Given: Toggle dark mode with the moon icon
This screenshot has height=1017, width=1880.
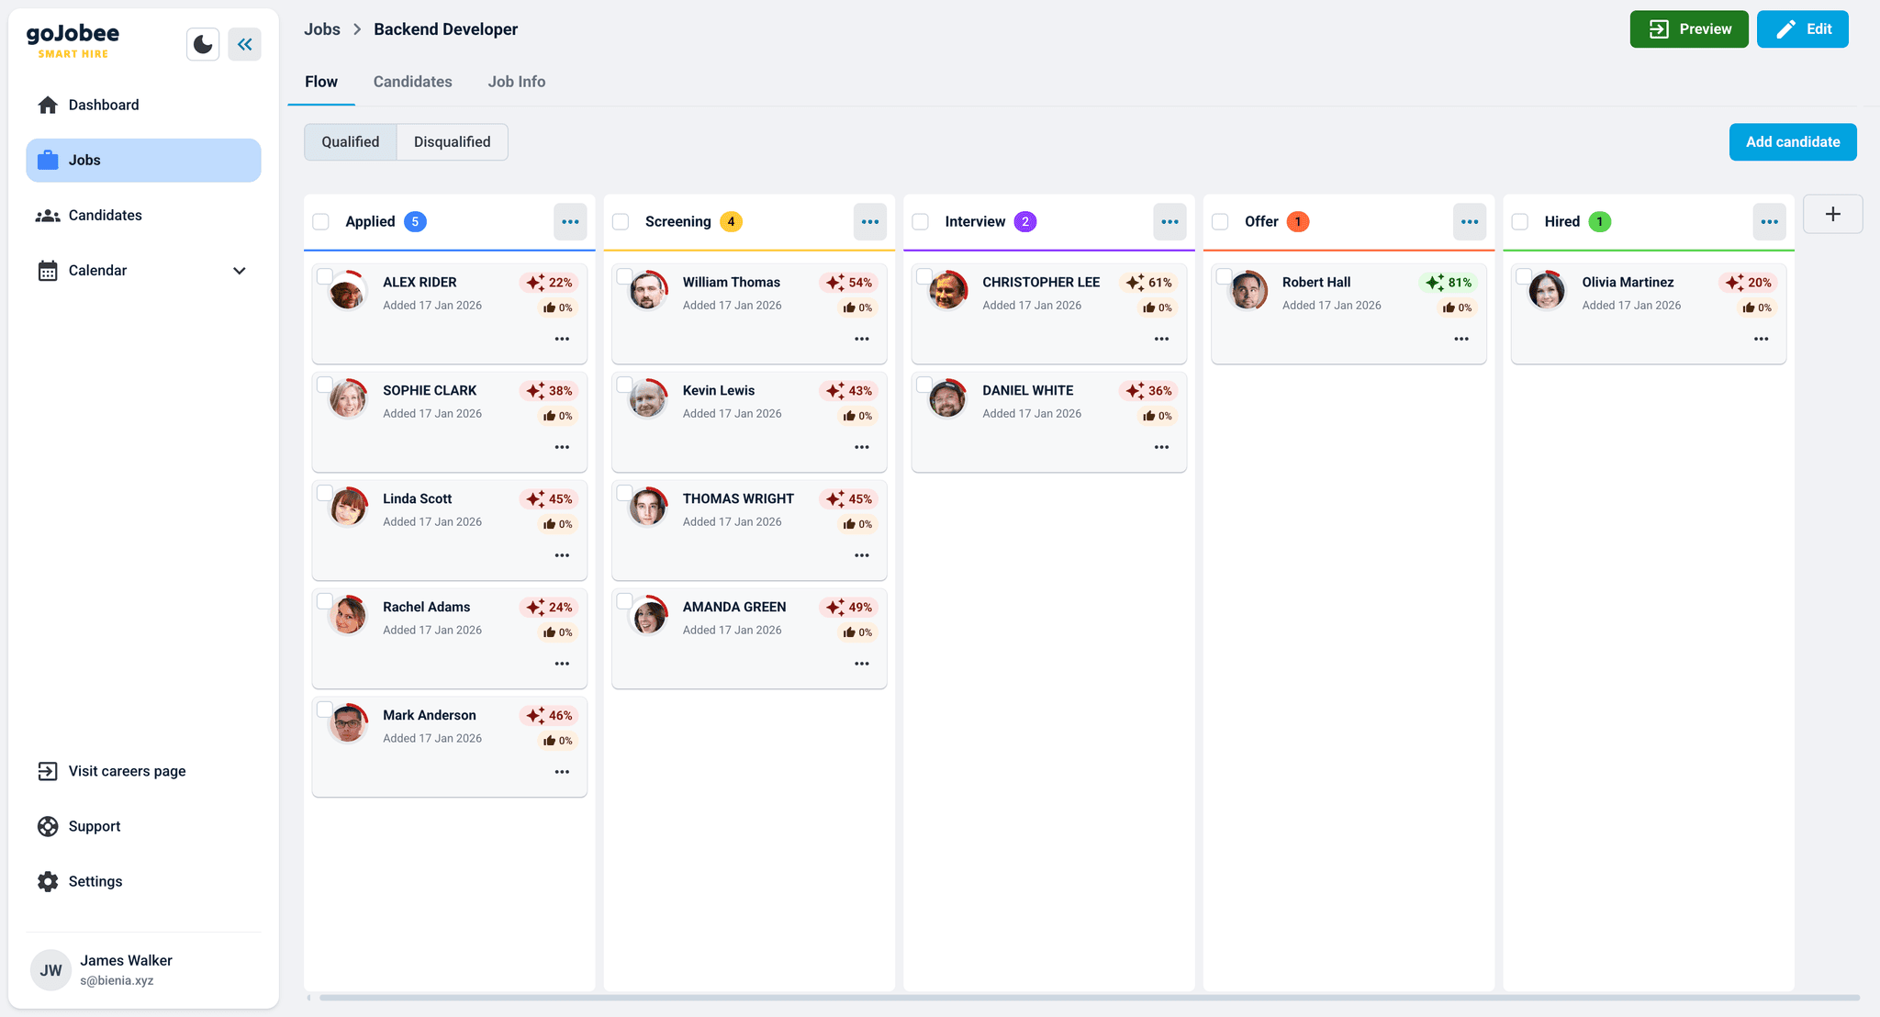Looking at the screenshot, I should [203, 43].
